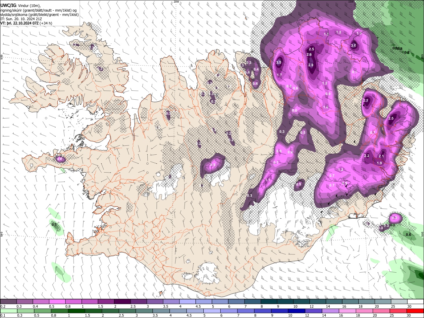Click the 2.6 snowfall value on the map
The height and width of the screenshot is (318, 424).
(x=309, y=54)
